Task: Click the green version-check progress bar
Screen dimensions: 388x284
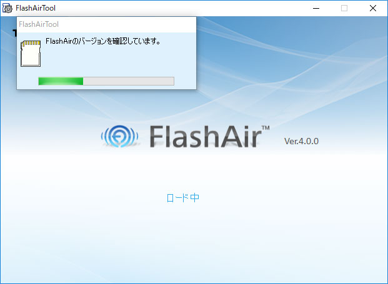Action: point(106,81)
